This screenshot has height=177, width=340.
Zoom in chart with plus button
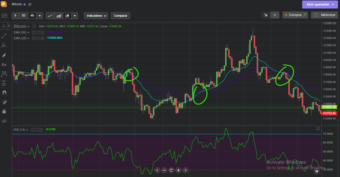(x=178, y=170)
